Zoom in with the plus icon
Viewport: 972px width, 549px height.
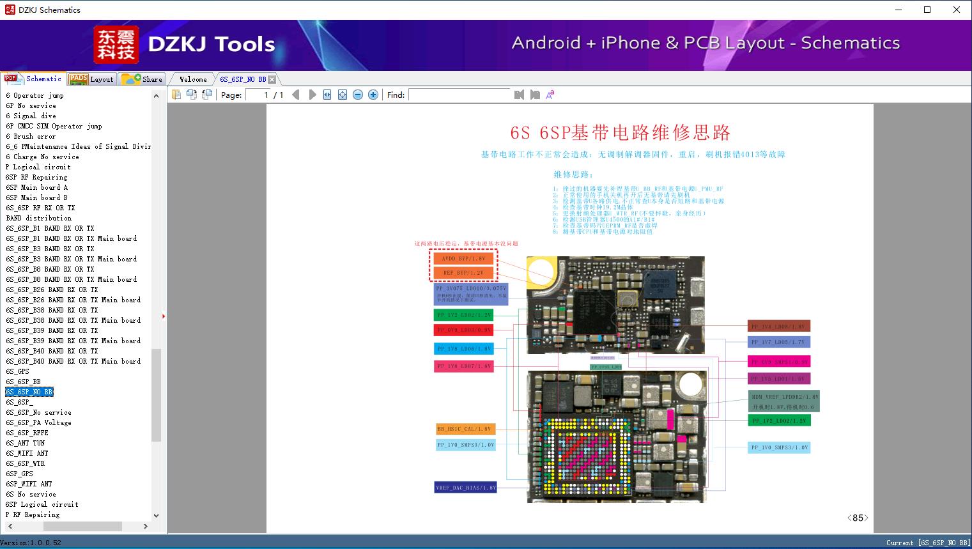[x=373, y=95]
